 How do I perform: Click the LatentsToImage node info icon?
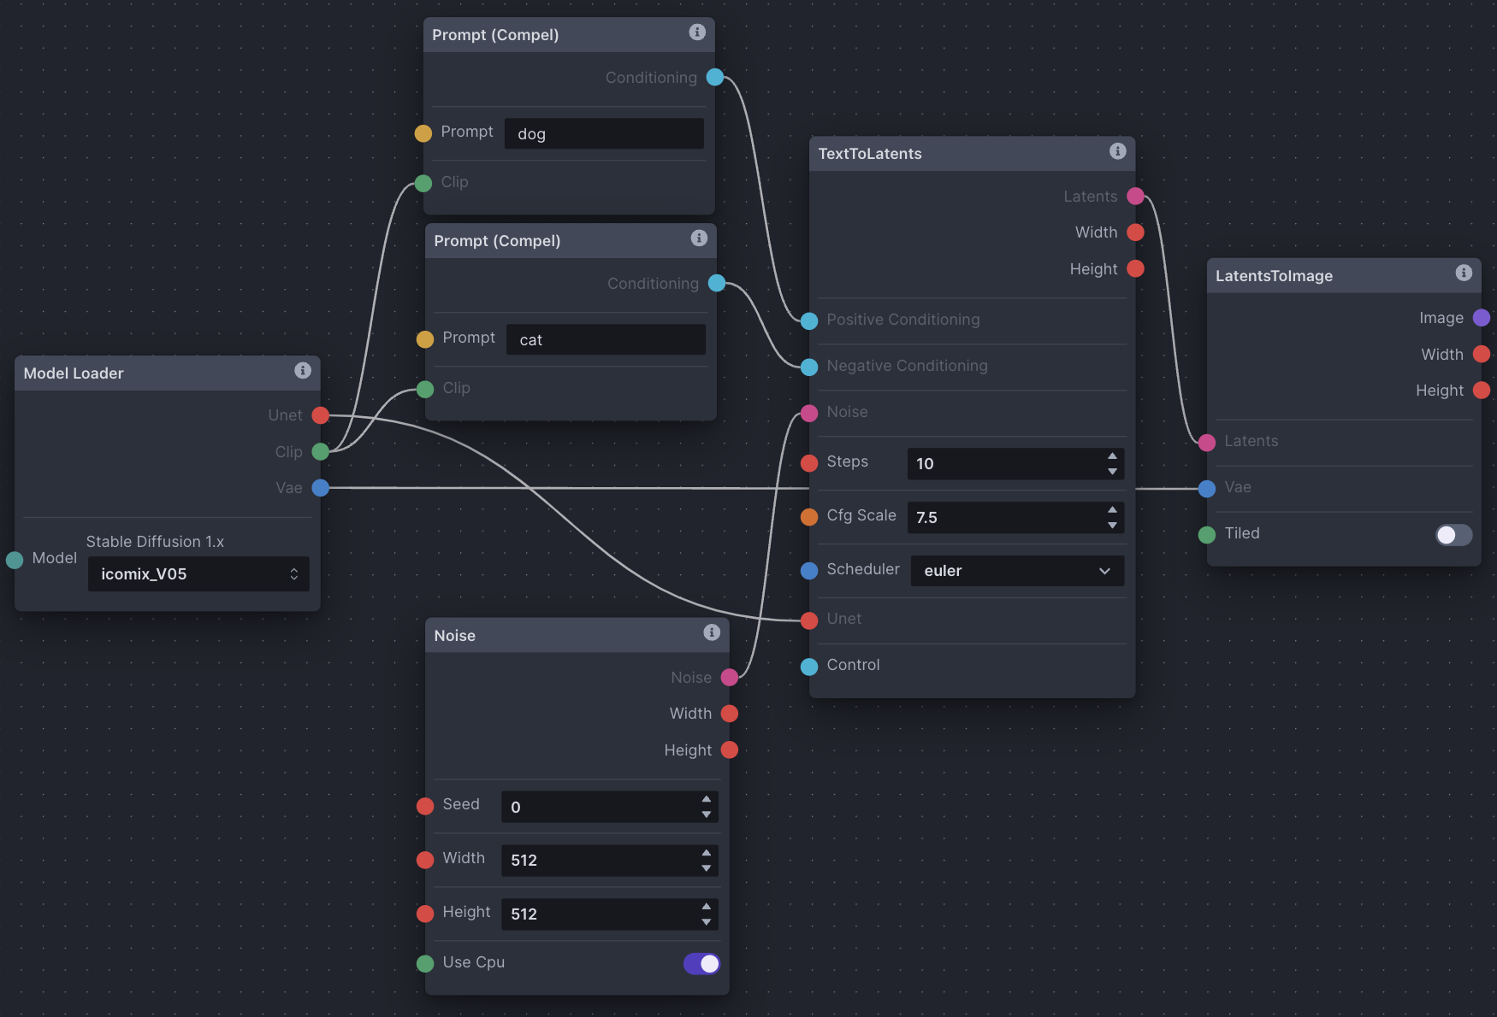(x=1464, y=273)
